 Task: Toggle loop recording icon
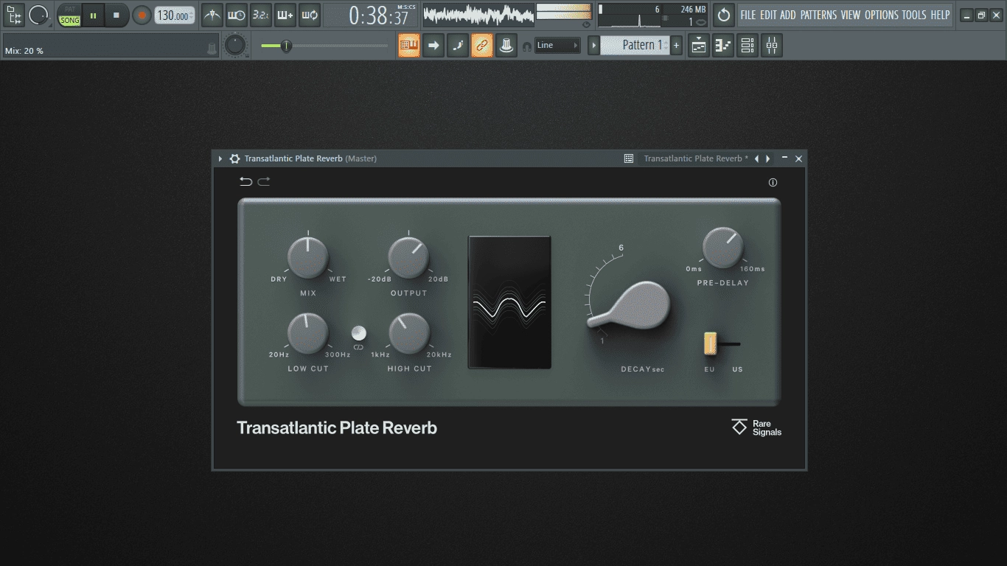point(310,15)
